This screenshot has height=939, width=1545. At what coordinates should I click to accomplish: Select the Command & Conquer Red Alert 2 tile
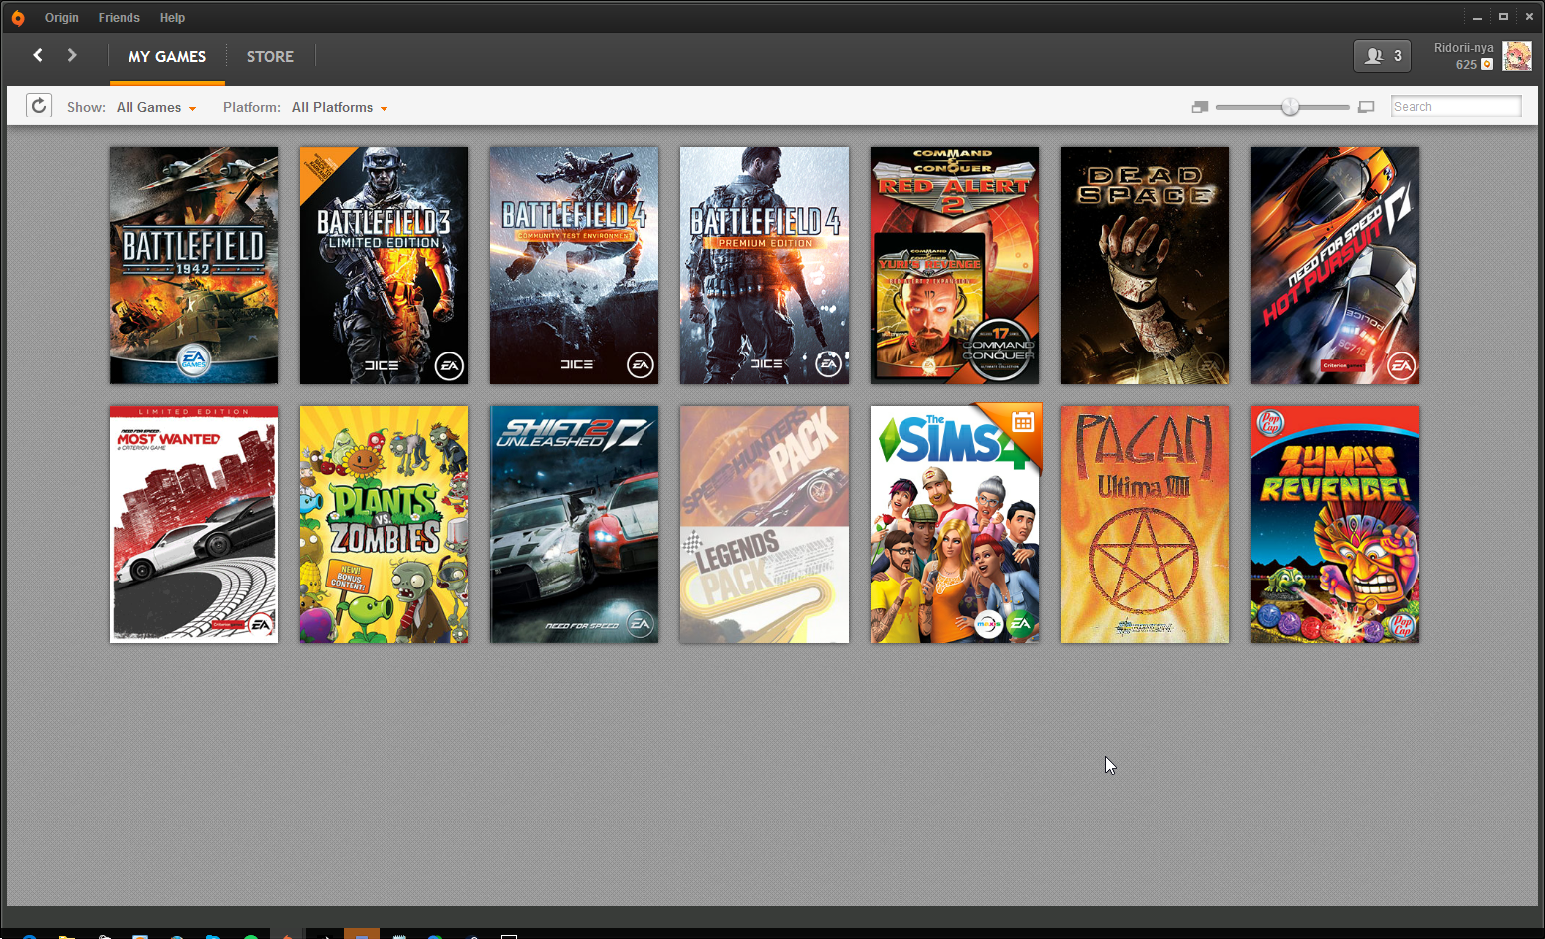(x=954, y=266)
